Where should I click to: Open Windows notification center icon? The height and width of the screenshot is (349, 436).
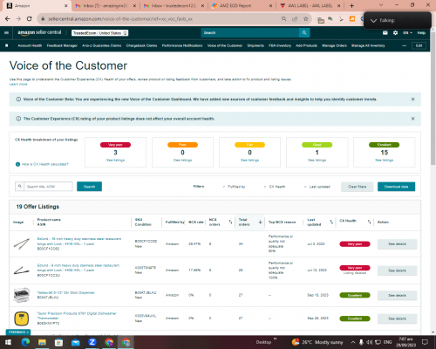[425, 342]
